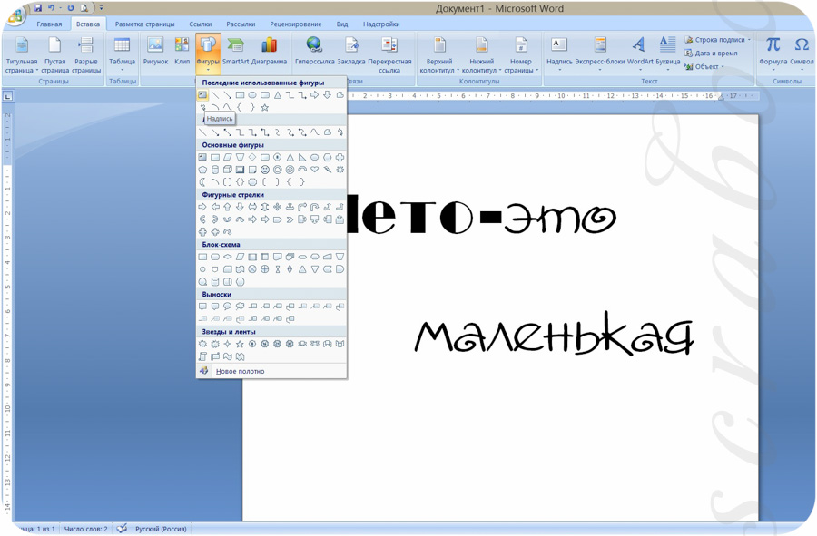Save the document from quick access toolbar
The width and height of the screenshot is (817, 536).
point(37,8)
